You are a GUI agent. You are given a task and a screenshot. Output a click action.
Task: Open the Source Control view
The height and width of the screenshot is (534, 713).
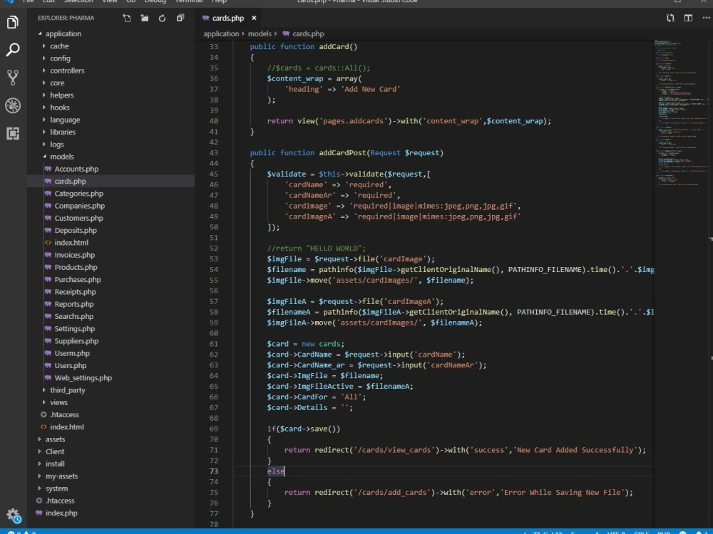(12, 77)
